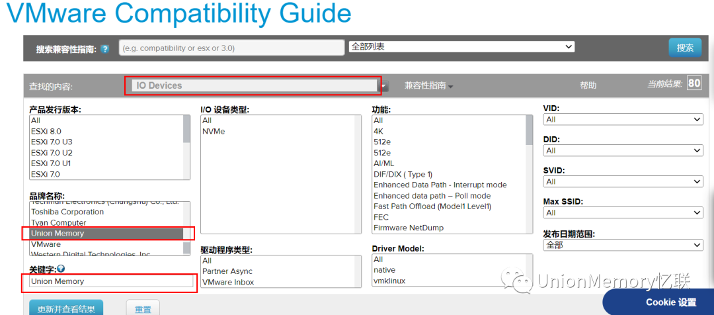Open the 帮助 menu
Viewport: 714px width, 315px height.
(x=588, y=86)
